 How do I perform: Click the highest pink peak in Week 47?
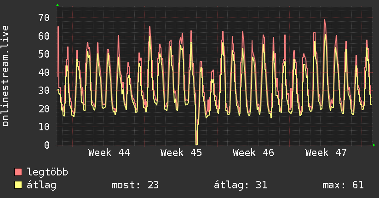(x=325, y=21)
